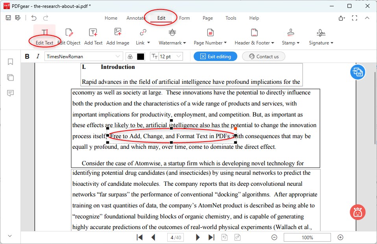
Task: Toggle bold formatting for the text
Action: click(27, 56)
